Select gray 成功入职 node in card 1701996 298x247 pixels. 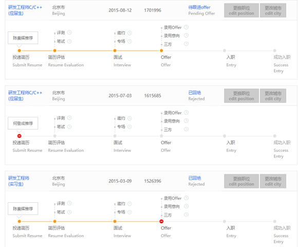coord(275,50)
